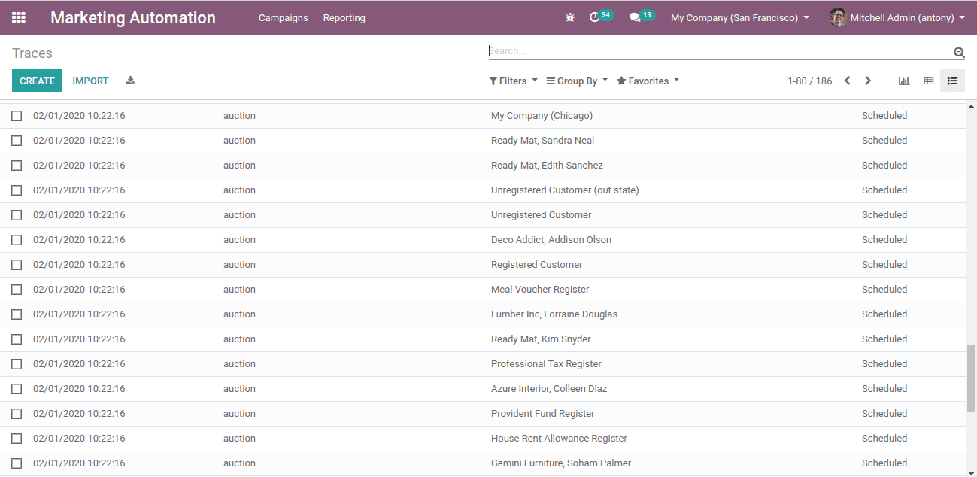Click the IMPORT button
Viewport: 977px width, 477px height.
(90, 81)
